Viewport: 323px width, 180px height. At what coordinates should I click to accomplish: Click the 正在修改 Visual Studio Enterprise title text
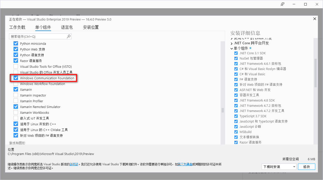60,19
